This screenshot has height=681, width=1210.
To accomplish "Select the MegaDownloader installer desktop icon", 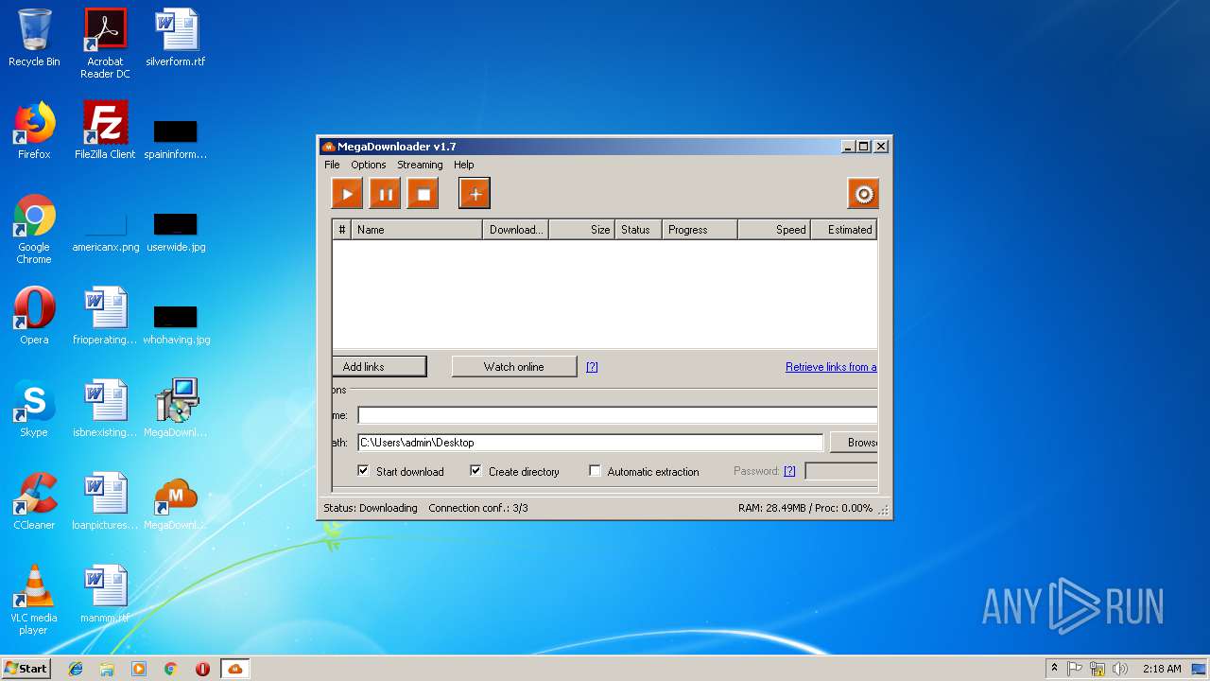I will 176,409.
